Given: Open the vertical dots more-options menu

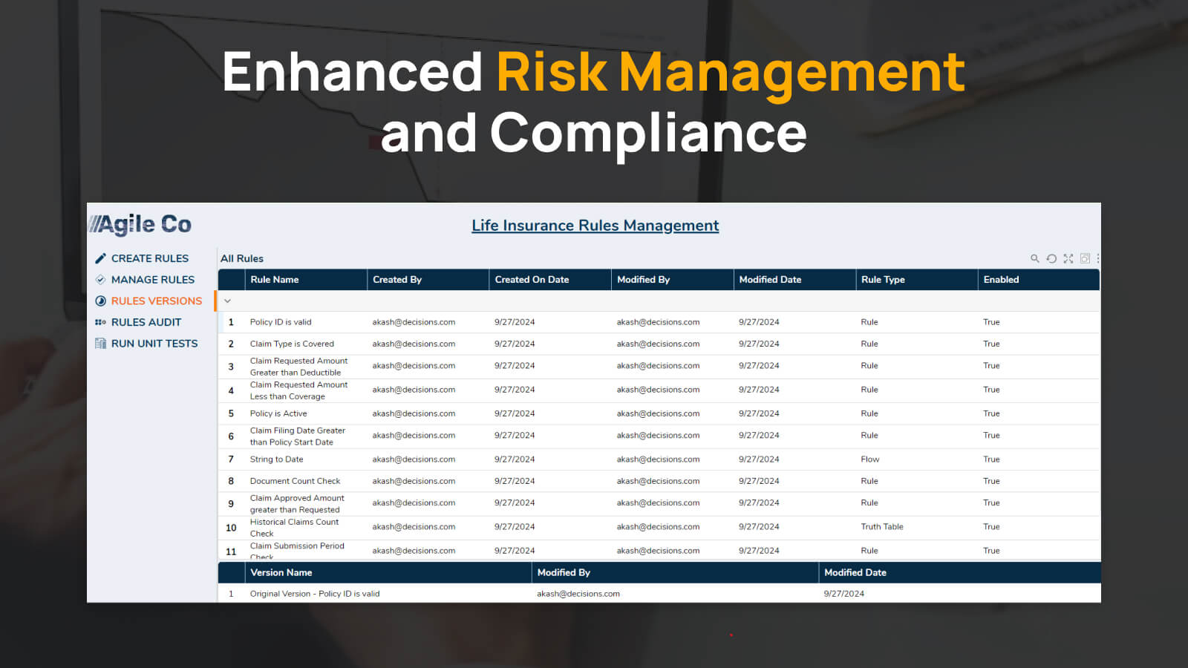Looking at the screenshot, I should click(1097, 258).
